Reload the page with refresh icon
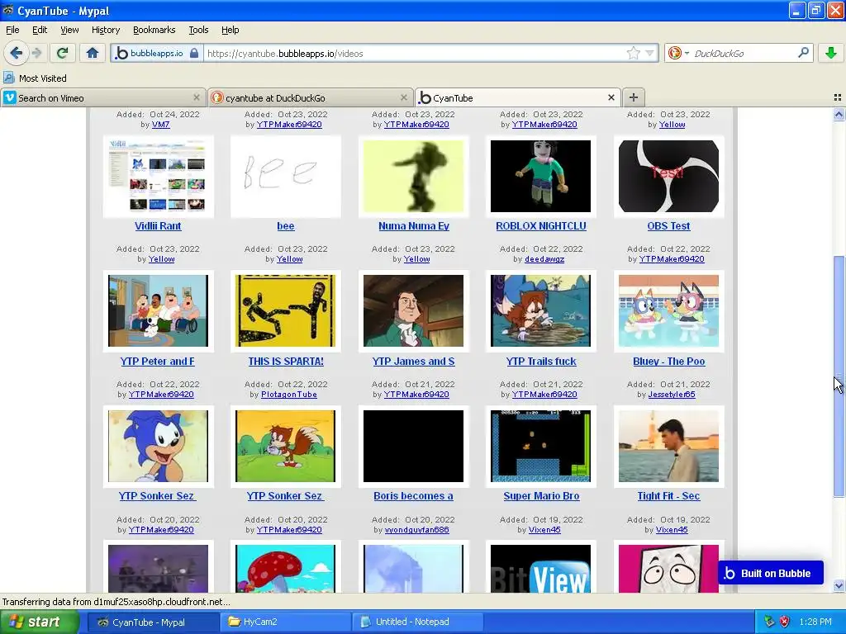The image size is (846, 634). pyautogui.click(x=62, y=53)
